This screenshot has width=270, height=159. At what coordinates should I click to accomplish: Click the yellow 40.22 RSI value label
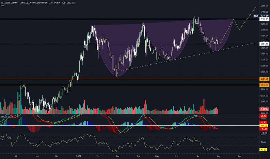263,149
